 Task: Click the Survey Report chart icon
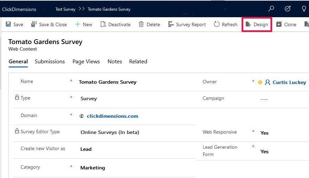tap(171, 24)
